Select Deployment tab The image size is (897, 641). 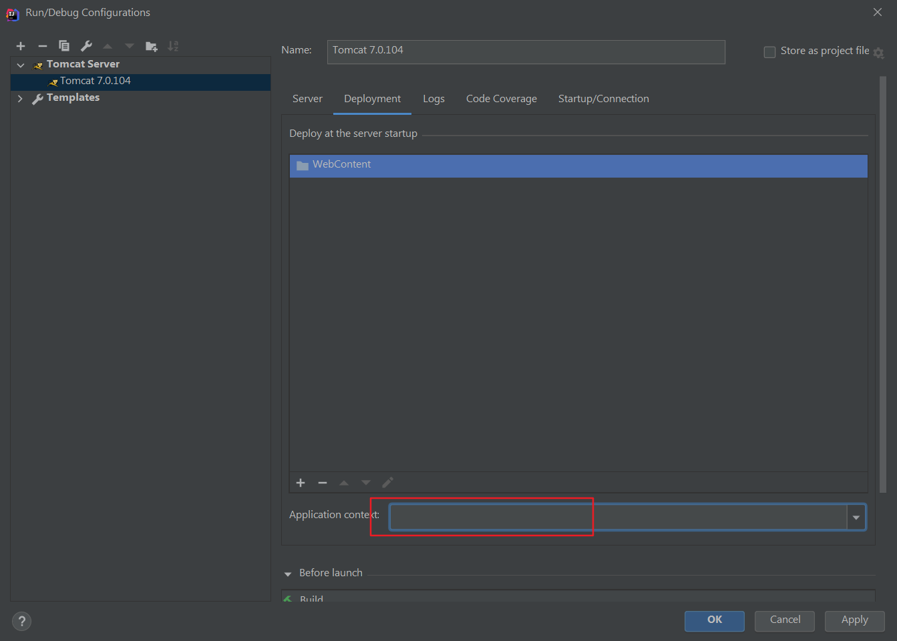click(x=372, y=99)
